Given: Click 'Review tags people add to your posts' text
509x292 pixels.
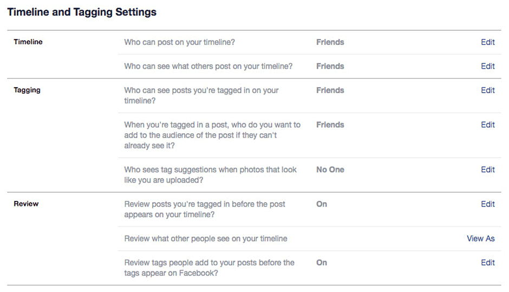Looking at the screenshot, I should [209, 268].
